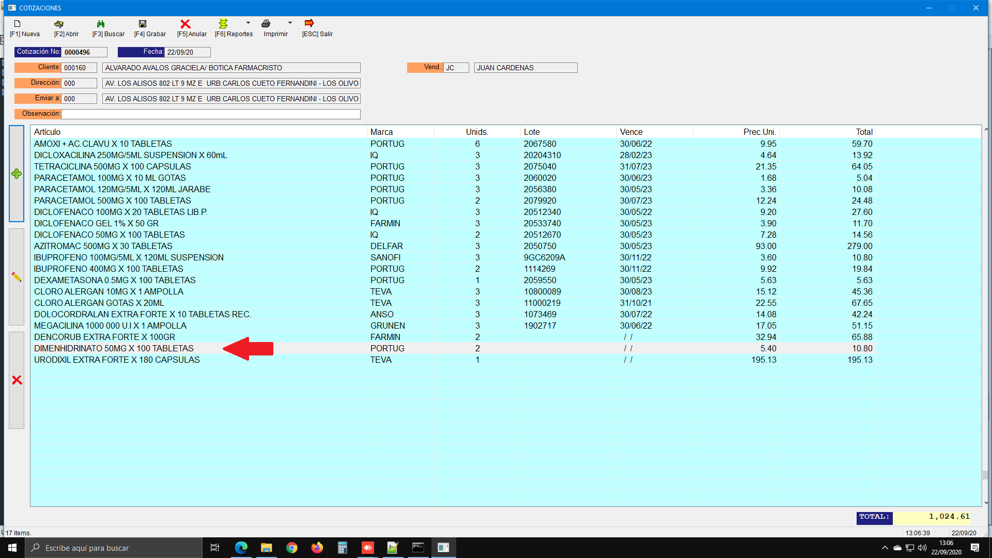
Task: Click the Vence column header
Action: [x=655, y=132]
